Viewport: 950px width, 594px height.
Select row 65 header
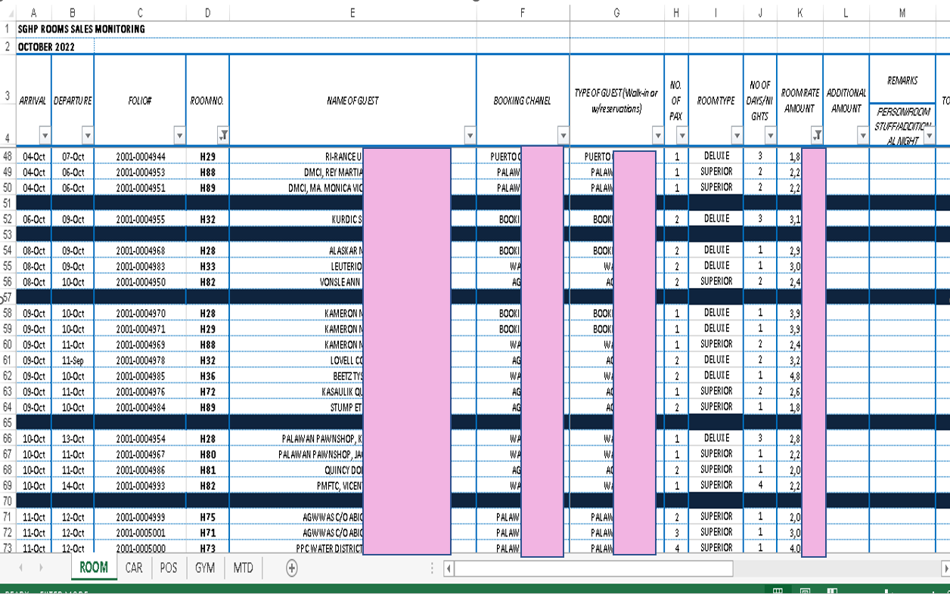8,422
